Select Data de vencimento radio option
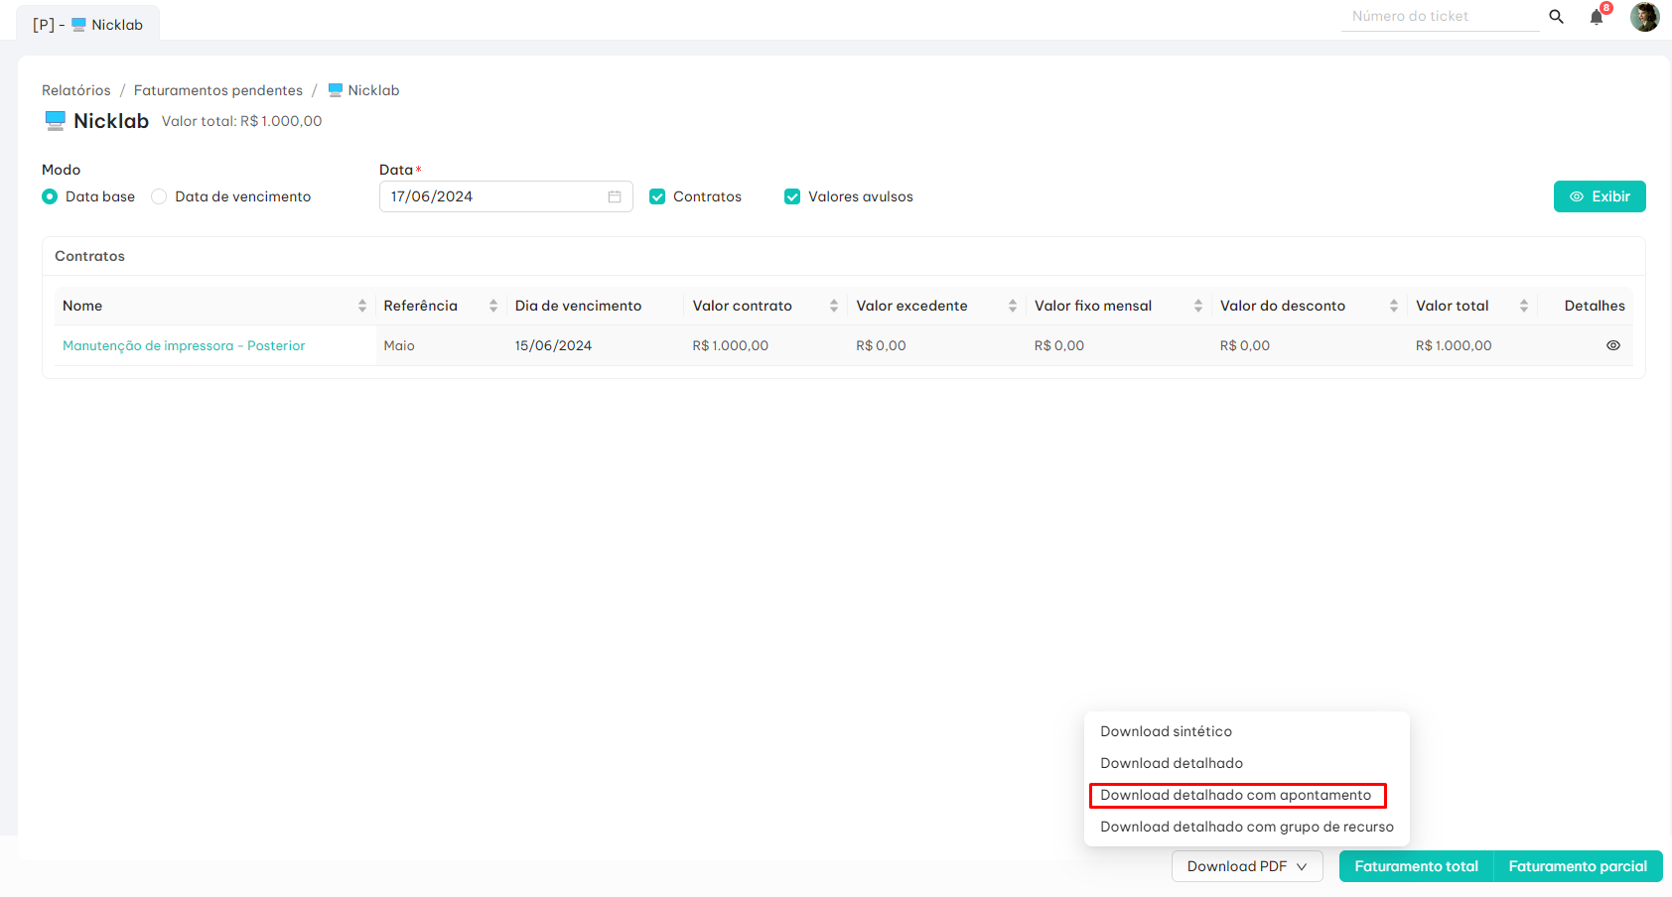Image resolution: width=1672 pixels, height=897 pixels. click(x=159, y=196)
